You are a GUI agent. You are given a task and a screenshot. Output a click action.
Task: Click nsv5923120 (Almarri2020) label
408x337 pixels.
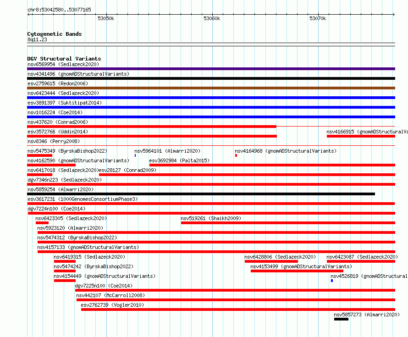pyautogui.click(x=70, y=228)
